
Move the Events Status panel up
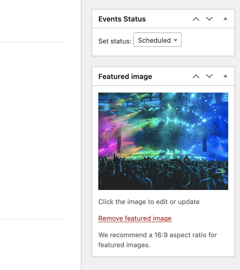196,19
